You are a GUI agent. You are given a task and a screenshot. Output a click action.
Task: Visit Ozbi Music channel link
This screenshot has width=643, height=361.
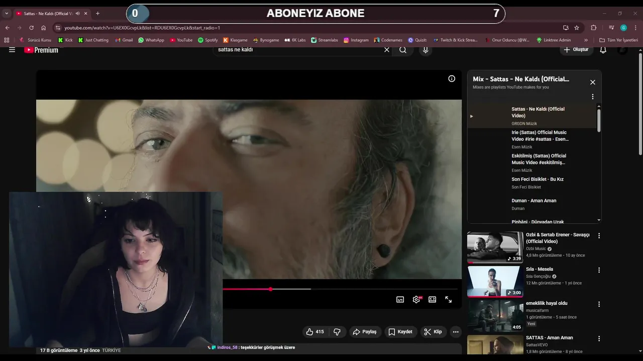coord(535,249)
